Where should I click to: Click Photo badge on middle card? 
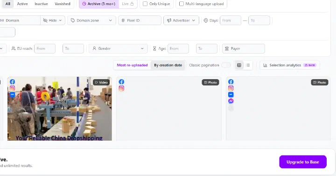tap(210, 82)
